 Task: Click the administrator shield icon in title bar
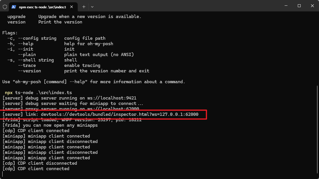pos(5,7)
